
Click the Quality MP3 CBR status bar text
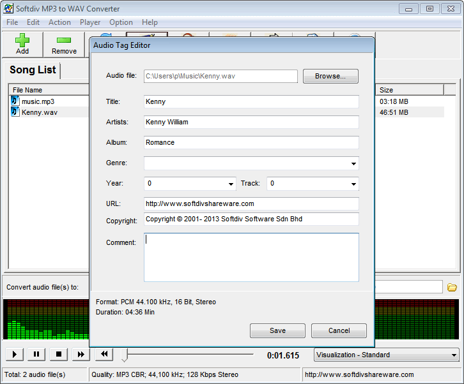click(165, 374)
